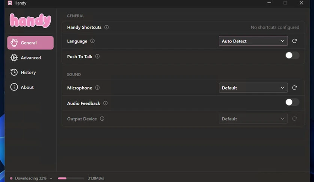This screenshot has width=314, height=182.
Task: Expand the Downloading 32% chevron
Action: (x=51, y=178)
